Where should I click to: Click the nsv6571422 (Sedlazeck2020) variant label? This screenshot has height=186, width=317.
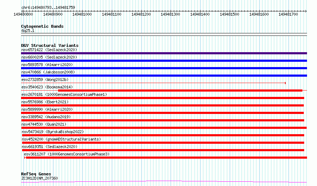click(x=49, y=50)
